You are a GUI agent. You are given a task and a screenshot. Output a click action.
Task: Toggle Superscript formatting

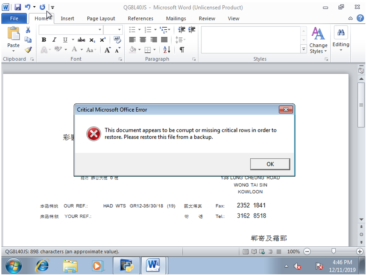(x=103, y=40)
